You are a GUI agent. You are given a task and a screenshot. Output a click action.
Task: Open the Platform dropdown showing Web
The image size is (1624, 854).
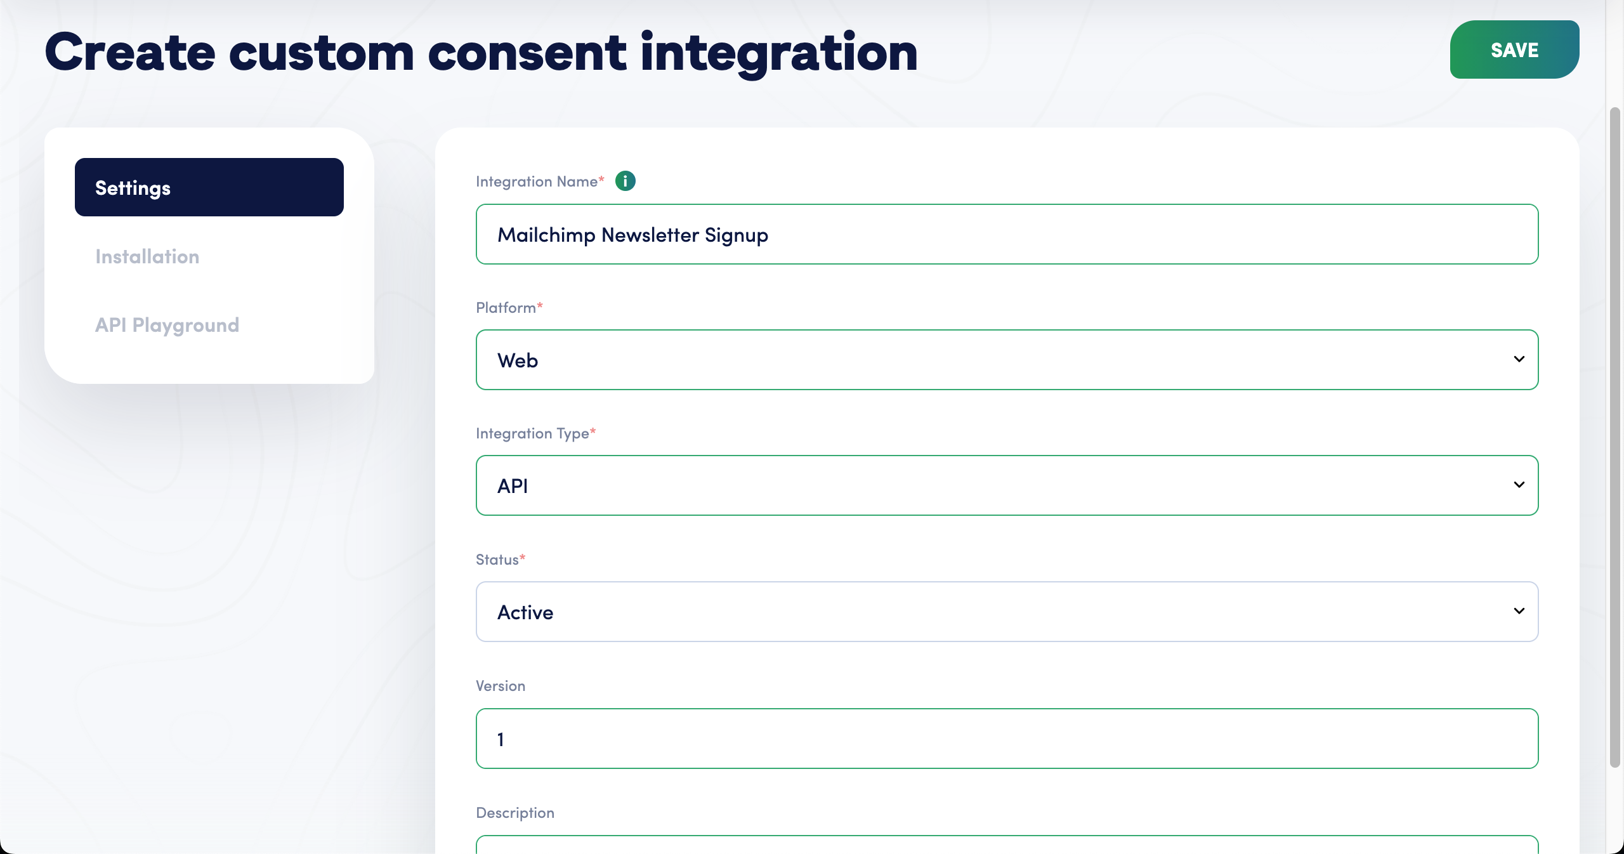coord(1007,360)
